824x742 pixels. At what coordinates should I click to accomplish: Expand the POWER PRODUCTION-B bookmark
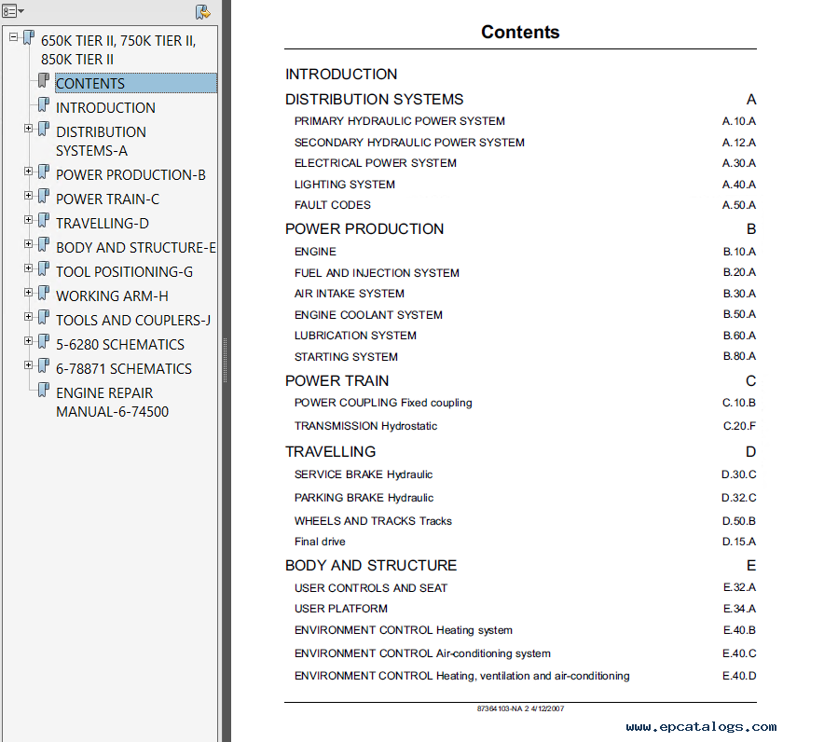tap(28, 172)
